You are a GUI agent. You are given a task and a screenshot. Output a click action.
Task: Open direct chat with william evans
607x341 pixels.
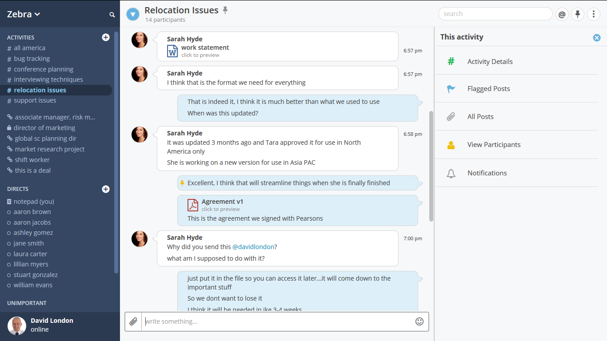(x=33, y=285)
